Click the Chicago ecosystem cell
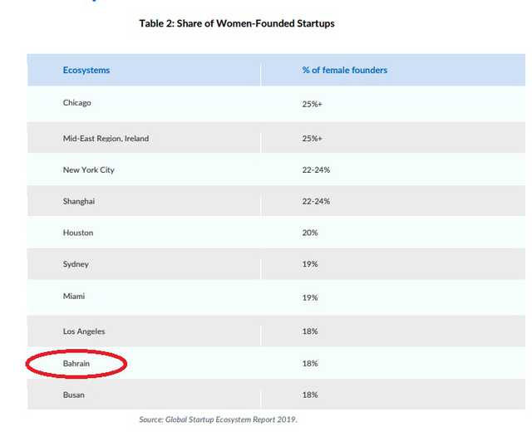The image size is (532, 432). point(76,103)
